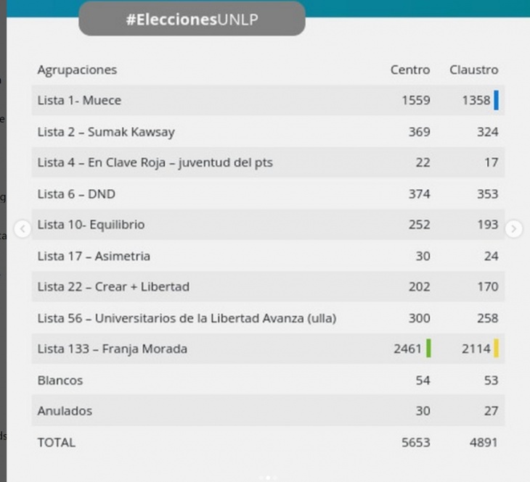Select the Centro column header

point(410,70)
